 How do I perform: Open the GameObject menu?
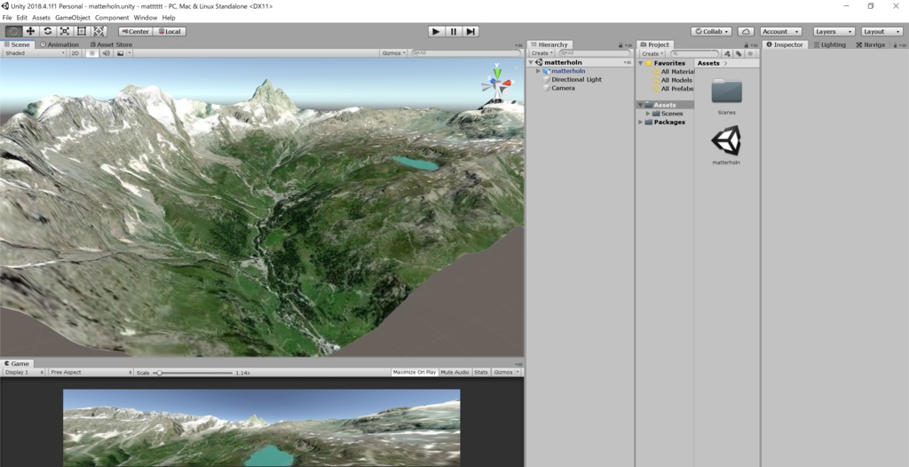coord(73,18)
